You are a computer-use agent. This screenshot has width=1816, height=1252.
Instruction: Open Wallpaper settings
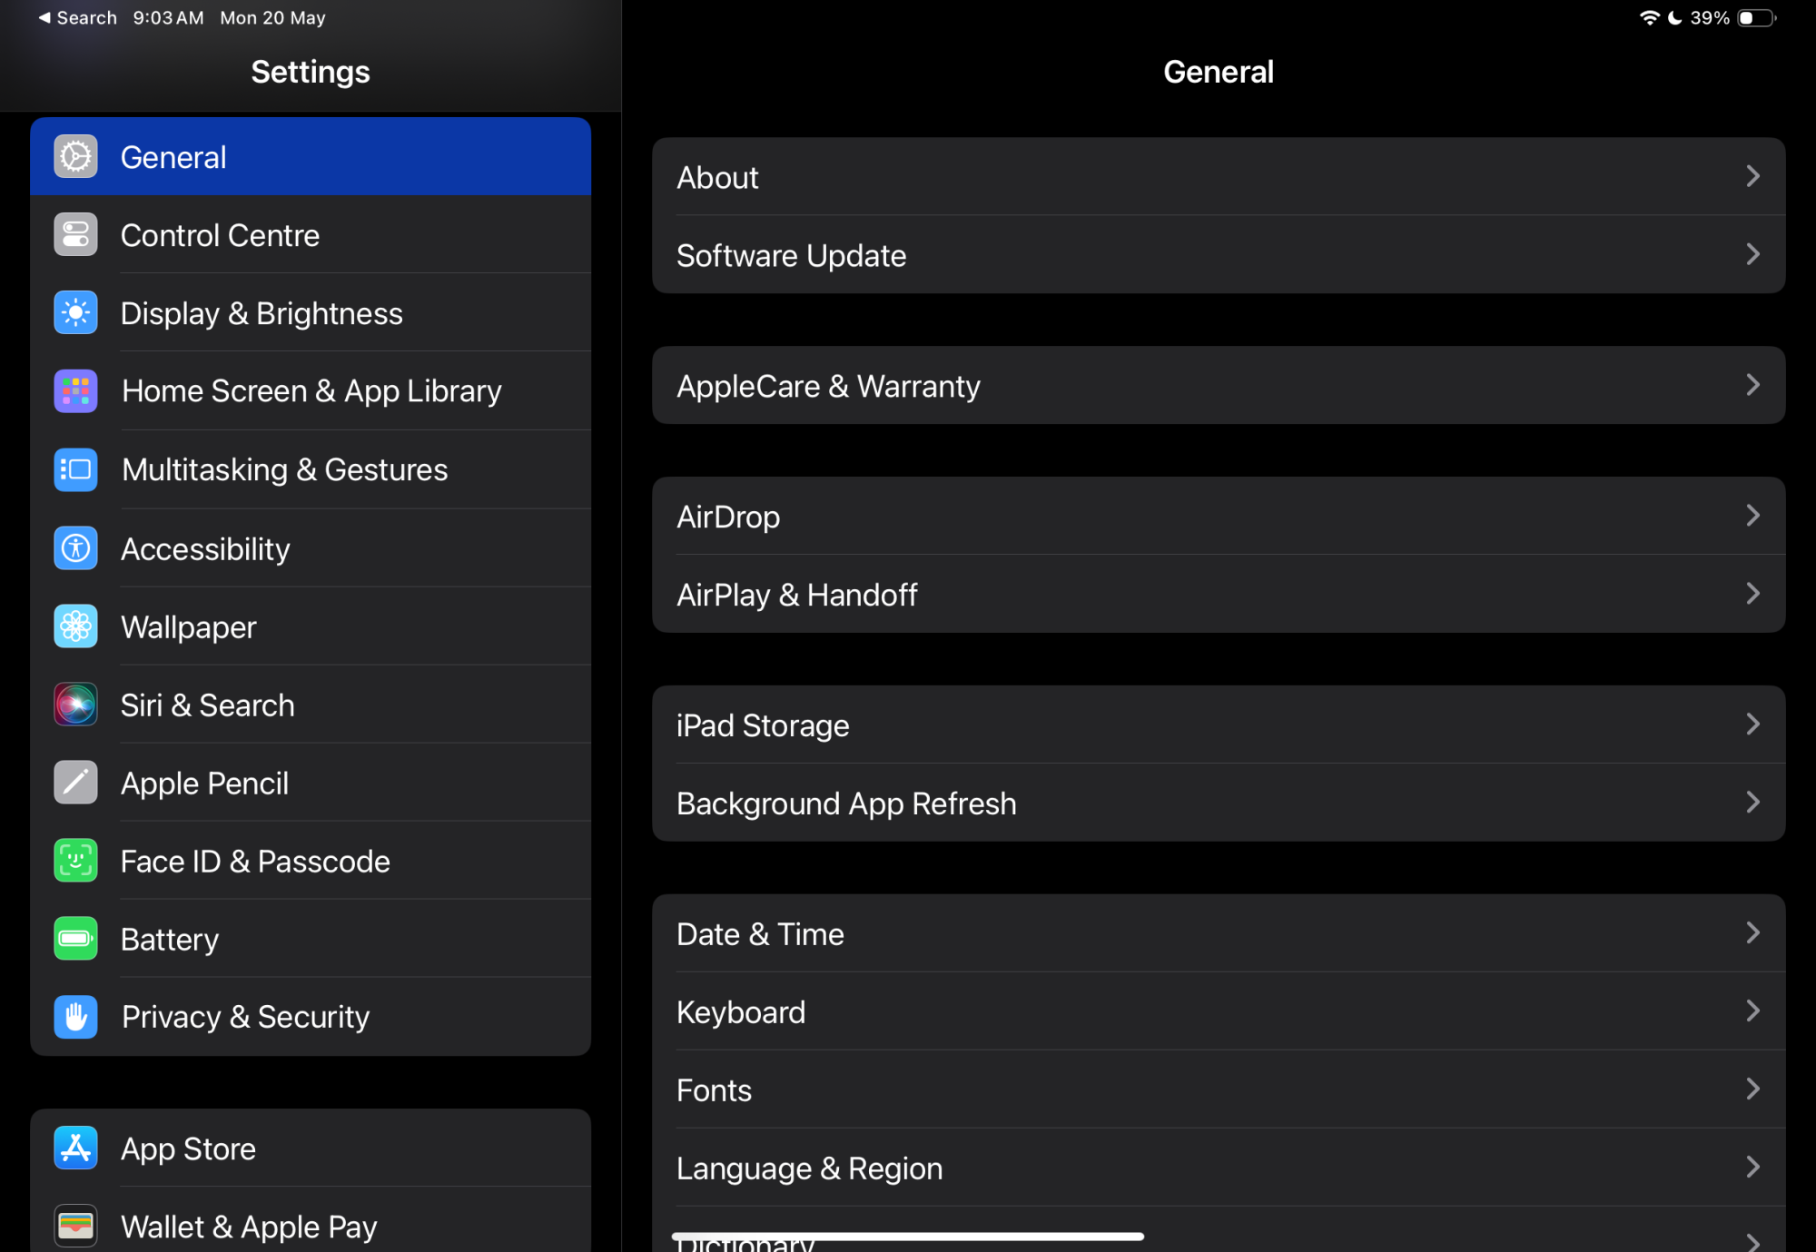311,626
